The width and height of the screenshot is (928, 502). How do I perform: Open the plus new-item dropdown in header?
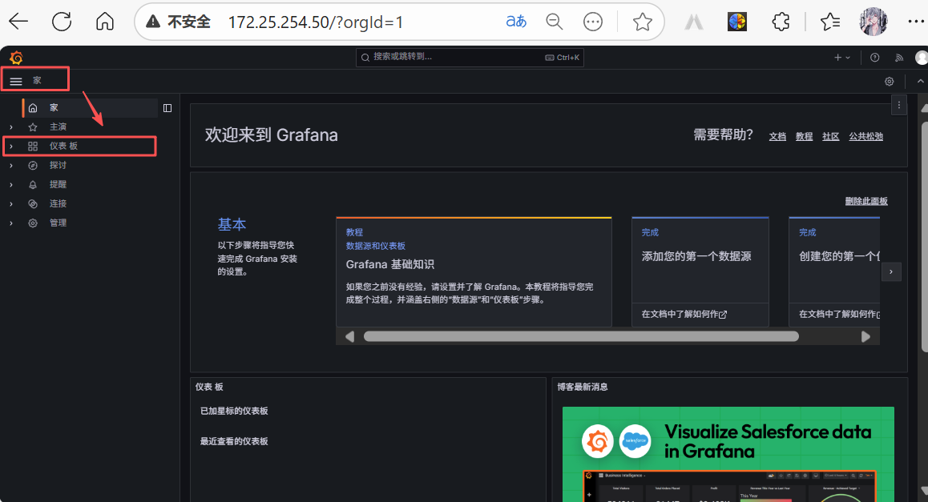pyautogui.click(x=841, y=58)
